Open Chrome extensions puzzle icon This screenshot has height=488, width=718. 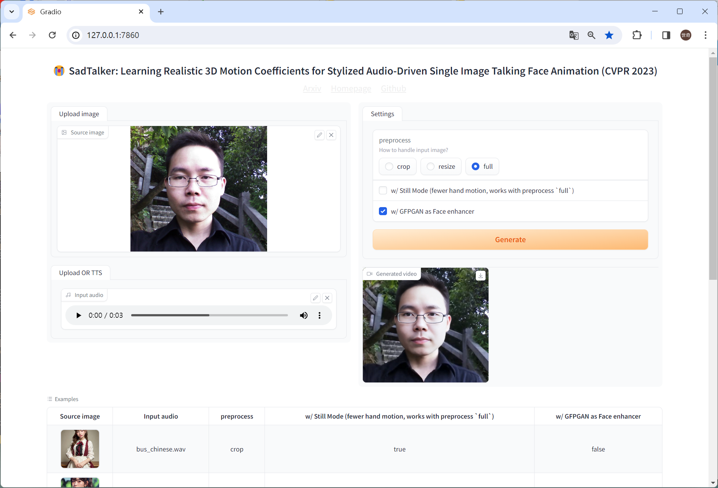coord(637,35)
